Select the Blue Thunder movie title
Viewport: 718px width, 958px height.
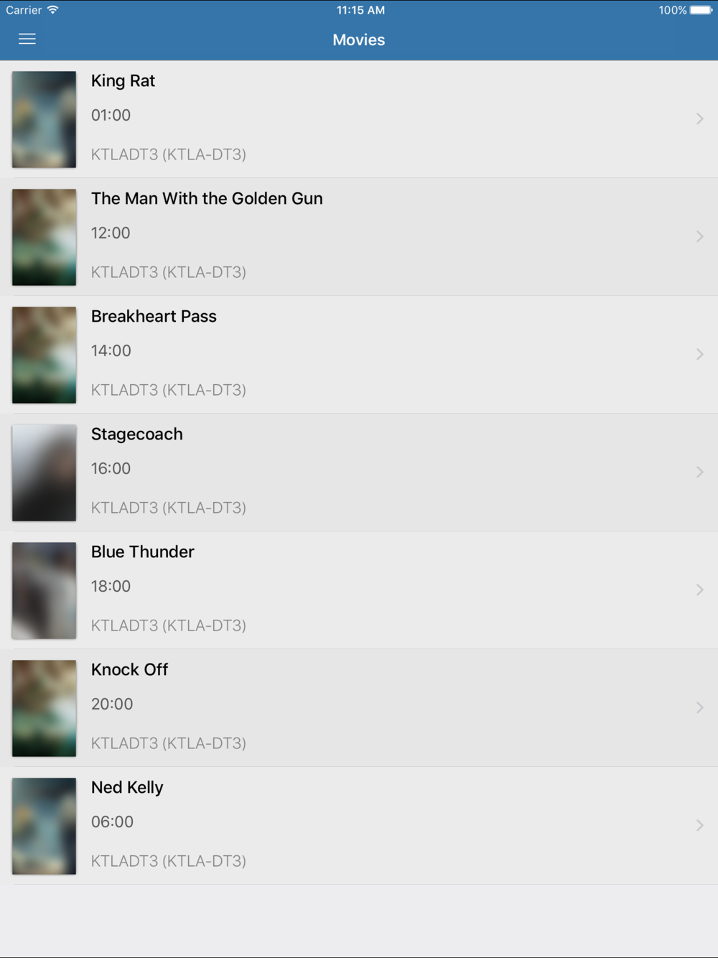(x=142, y=552)
